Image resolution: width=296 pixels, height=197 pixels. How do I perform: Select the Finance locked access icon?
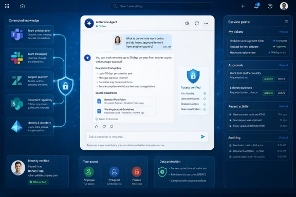[137, 171]
